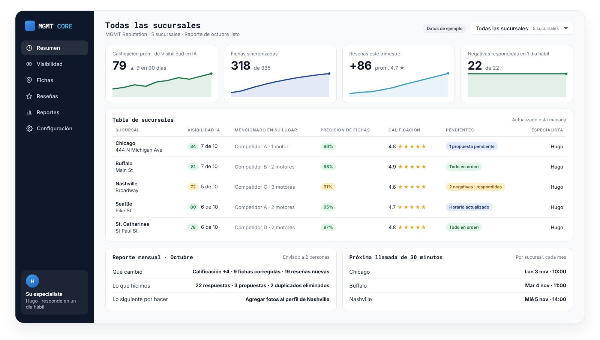
Task: Click the Chicago star rating 4.8
Action: point(407,146)
